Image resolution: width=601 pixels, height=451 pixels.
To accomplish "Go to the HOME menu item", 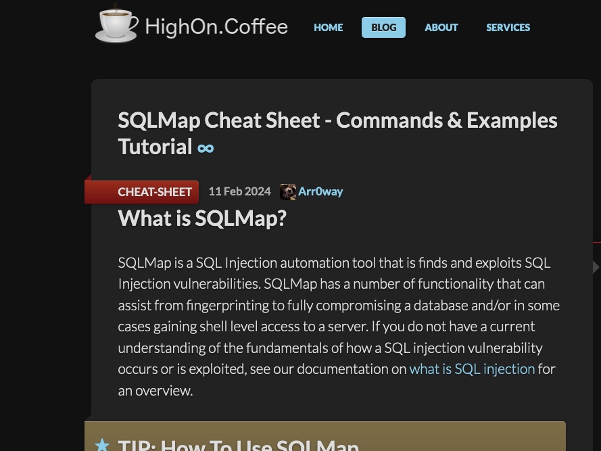I will pyautogui.click(x=328, y=28).
